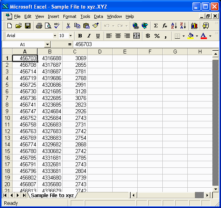Toggle Italic formatting button

point(89,36)
